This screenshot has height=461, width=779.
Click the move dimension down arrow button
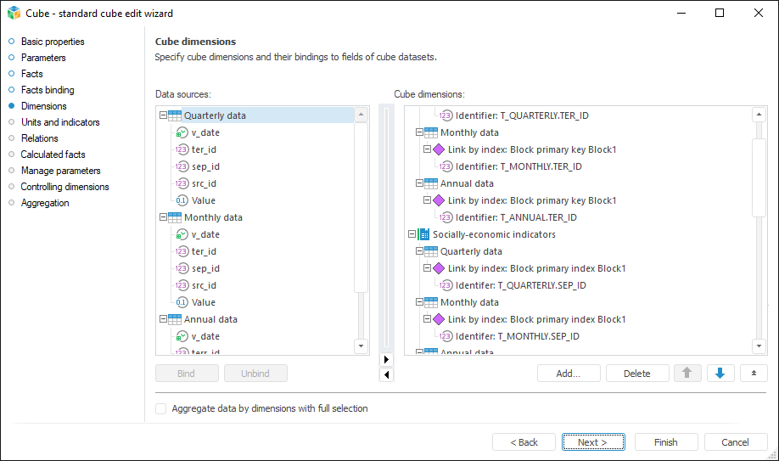click(x=720, y=374)
